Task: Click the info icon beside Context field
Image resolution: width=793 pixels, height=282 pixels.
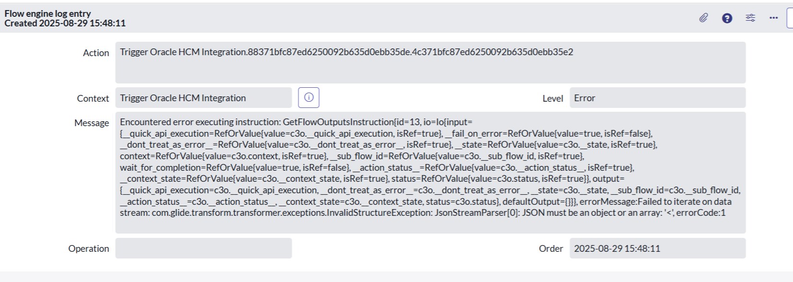Action: (x=308, y=97)
